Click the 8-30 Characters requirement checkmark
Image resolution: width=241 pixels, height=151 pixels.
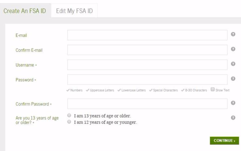[183, 90]
